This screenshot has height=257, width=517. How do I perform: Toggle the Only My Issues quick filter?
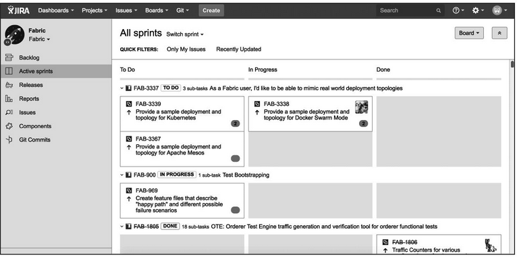(186, 49)
